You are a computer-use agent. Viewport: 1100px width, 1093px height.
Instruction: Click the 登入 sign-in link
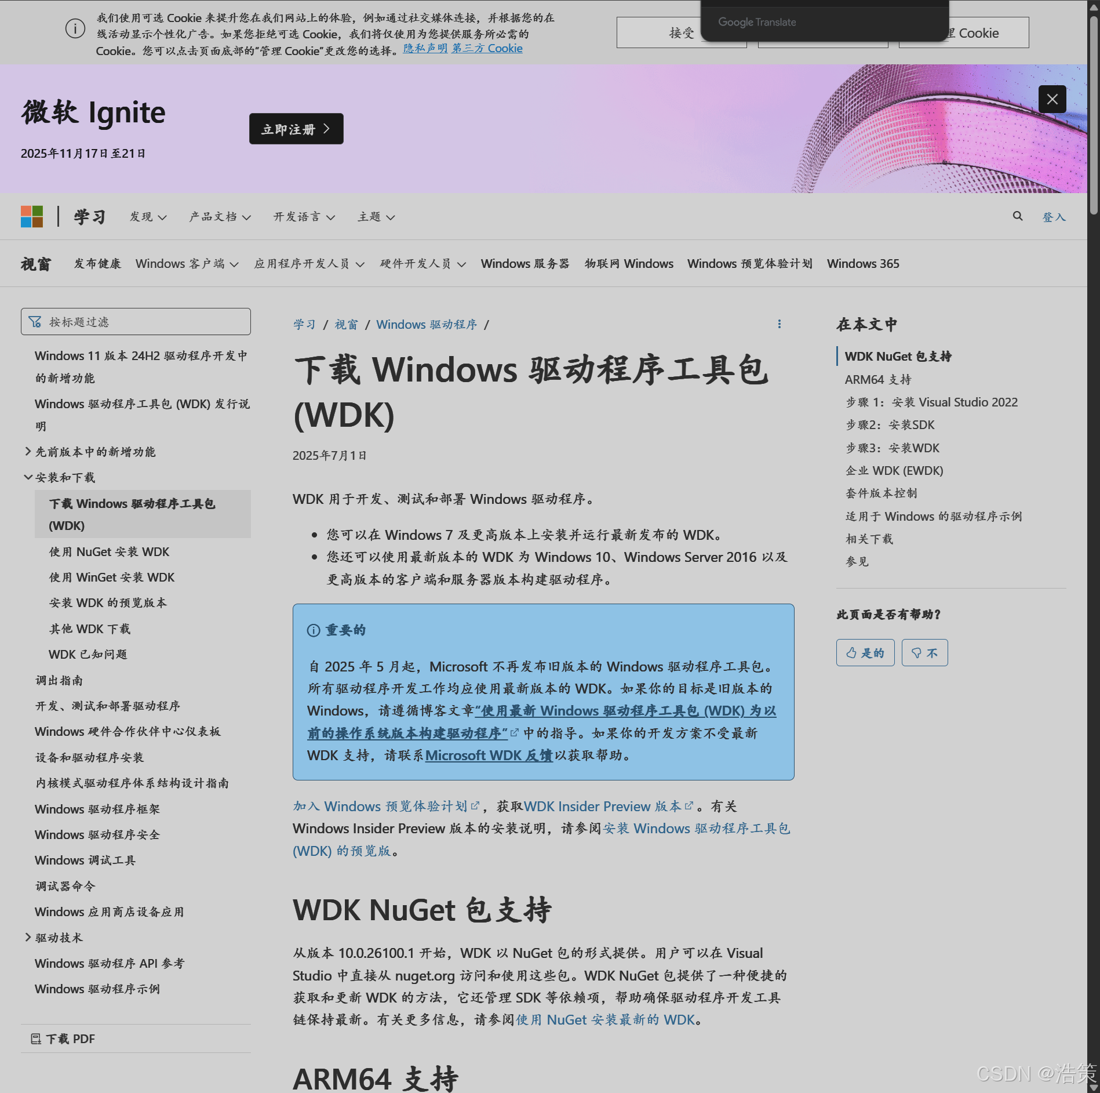[x=1054, y=217]
